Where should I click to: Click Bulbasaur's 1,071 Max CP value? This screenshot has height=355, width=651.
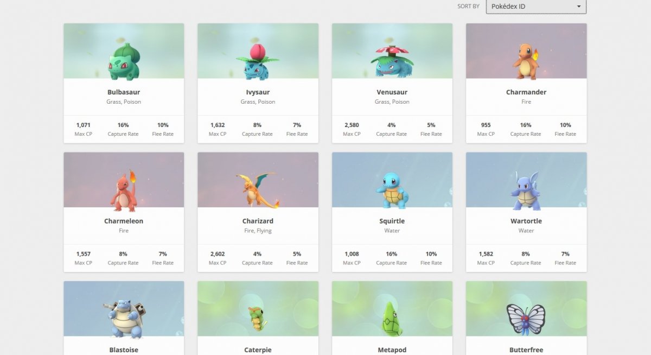pyautogui.click(x=83, y=125)
